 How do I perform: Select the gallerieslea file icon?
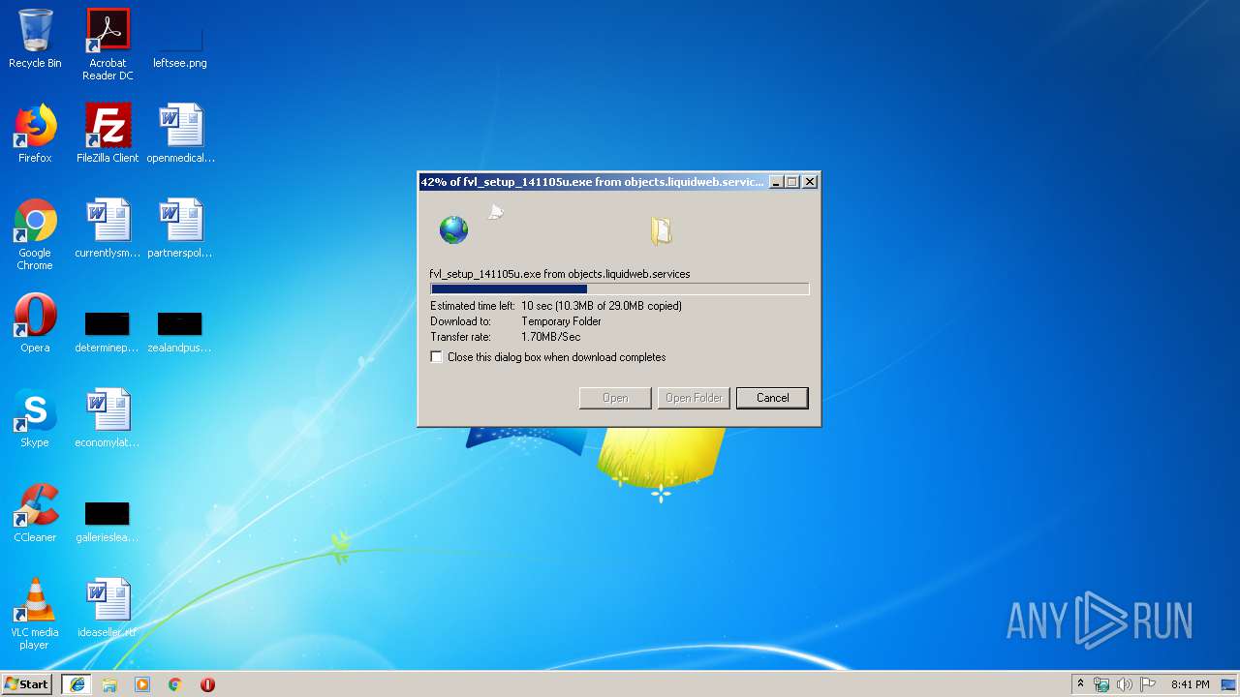click(x=108, y=522)
